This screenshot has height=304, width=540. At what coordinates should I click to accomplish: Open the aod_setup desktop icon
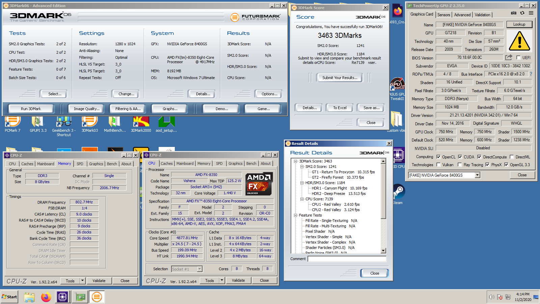[x=166, y=124]
